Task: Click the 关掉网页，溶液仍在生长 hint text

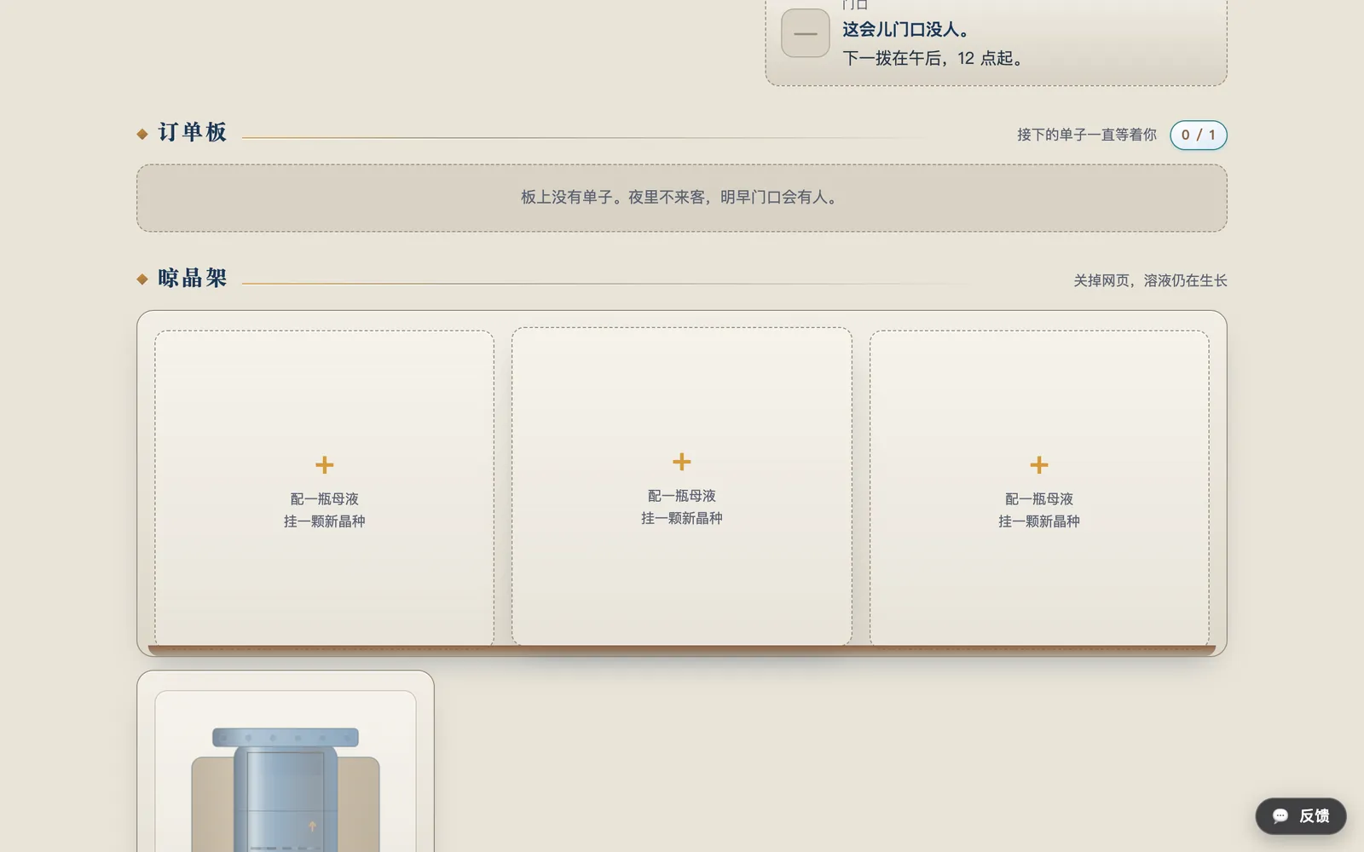Action: pos(1150,280)
